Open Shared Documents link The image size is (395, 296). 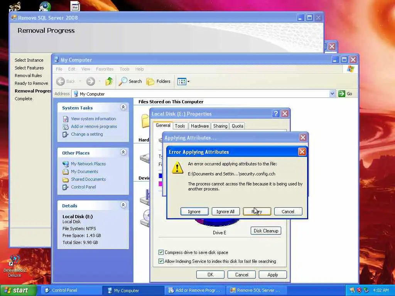88,179
